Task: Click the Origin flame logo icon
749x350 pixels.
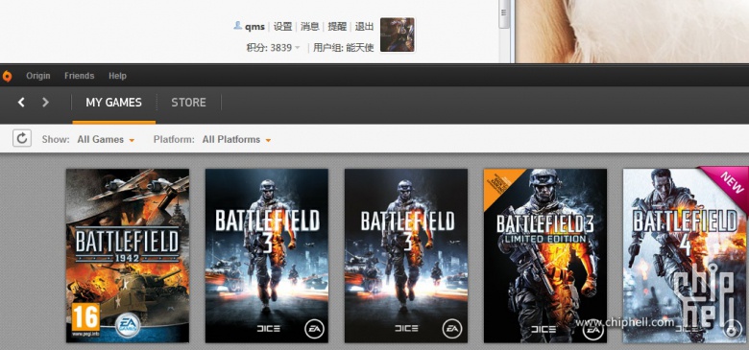Action: (x=7, y=76)
